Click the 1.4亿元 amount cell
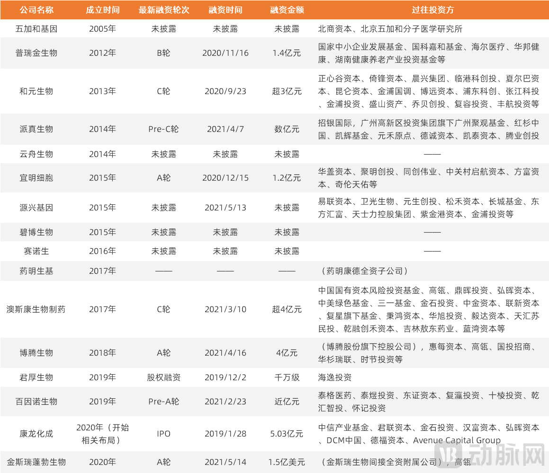Image resolution: width=549 pixels, height=473 pixels. coord(287,53)
